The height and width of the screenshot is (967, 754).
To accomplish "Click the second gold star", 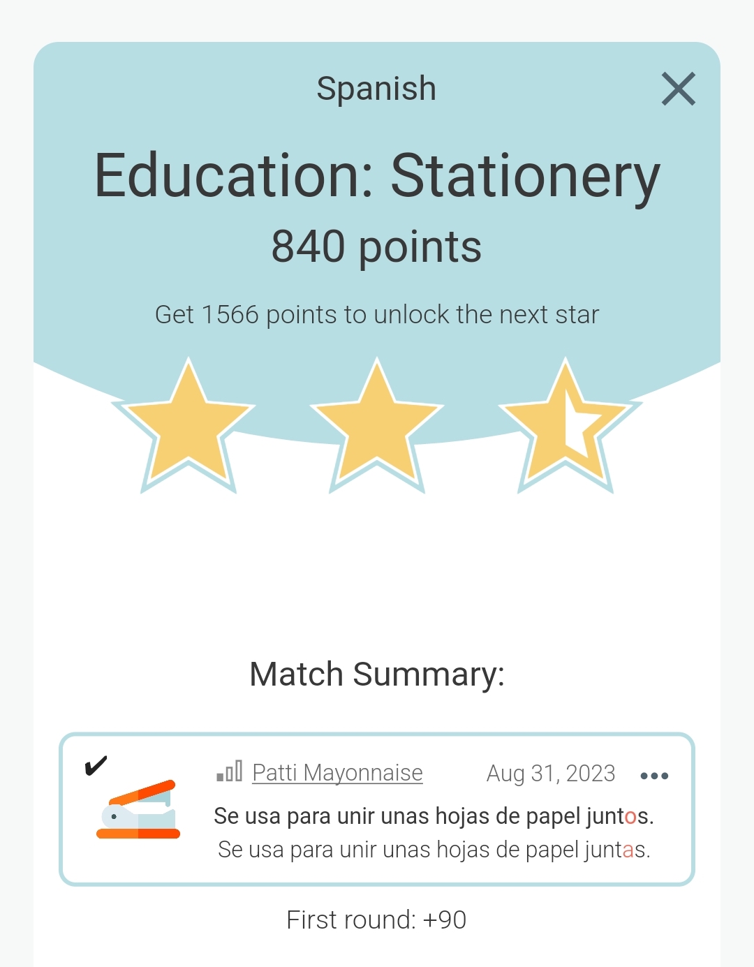I will pos(377,426).
